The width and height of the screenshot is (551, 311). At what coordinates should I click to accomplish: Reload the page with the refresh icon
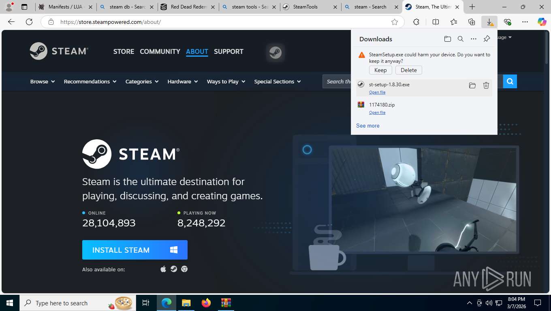pyautogui.click(x=29, y=22)
